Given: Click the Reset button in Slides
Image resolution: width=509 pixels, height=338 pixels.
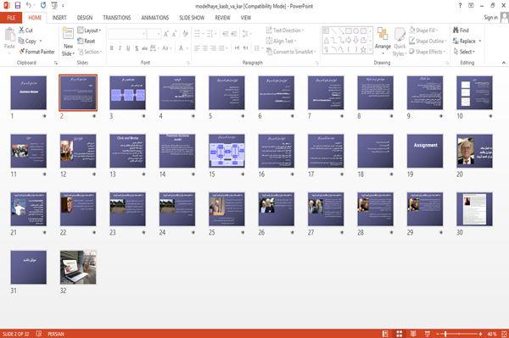Looking at the screenshot, I should (x=87, y=41).
